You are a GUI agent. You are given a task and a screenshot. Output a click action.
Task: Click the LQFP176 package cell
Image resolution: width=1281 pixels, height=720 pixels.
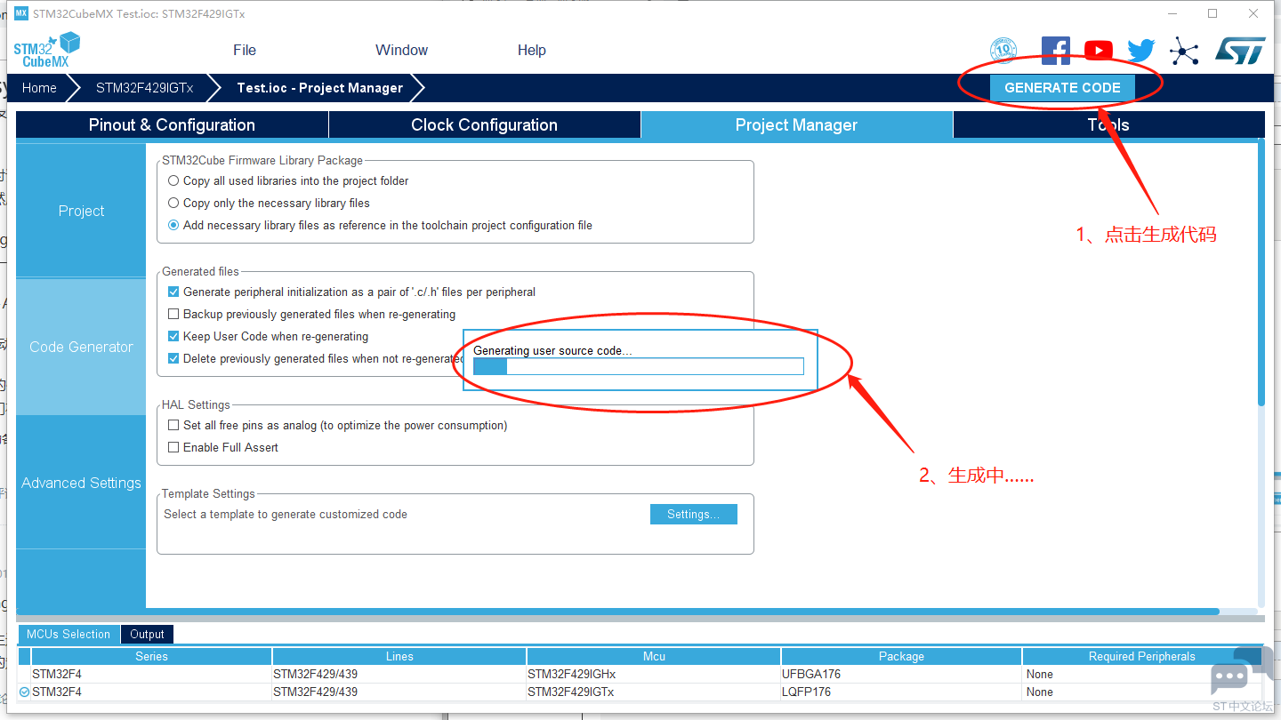[901, 692]
